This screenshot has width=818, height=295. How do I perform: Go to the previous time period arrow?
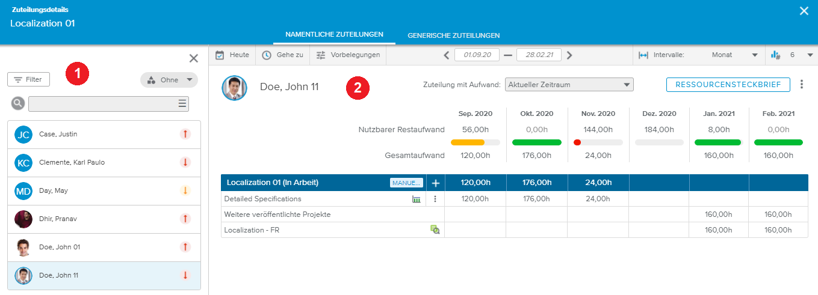click(x=446, y=55)
